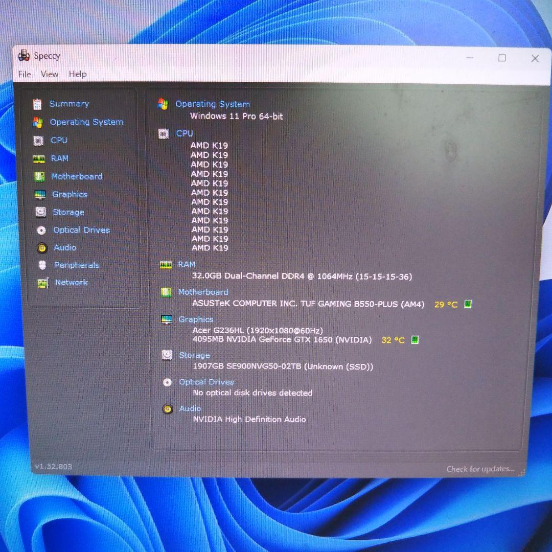Click the CPU heading in the details panel
This screenshot has width=552, height=552.
tap(185, 133)
